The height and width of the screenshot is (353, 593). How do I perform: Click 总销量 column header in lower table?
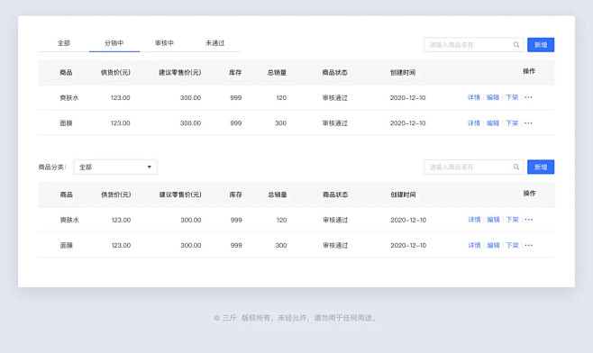[278, 195]
